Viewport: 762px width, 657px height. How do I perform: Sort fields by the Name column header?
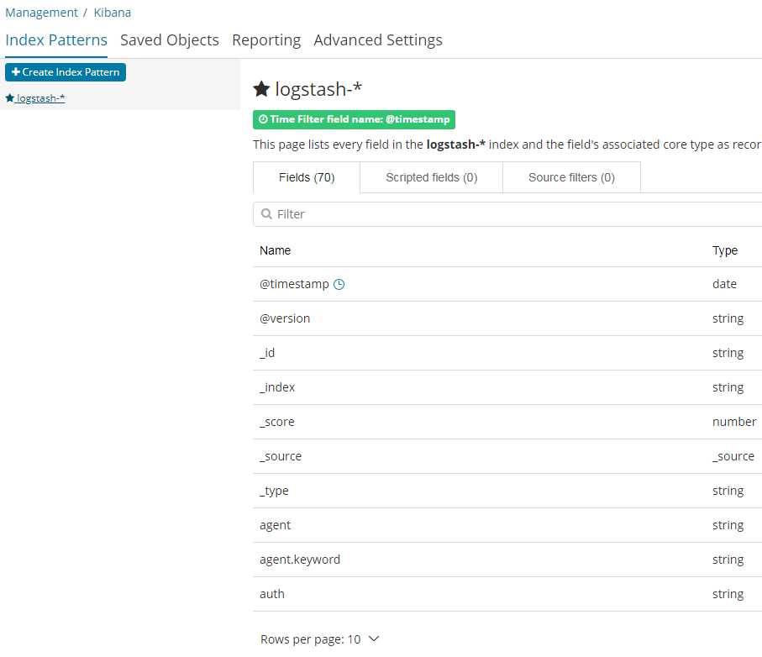(275, 250)
